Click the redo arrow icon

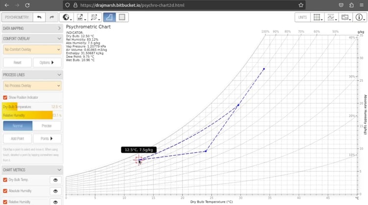click(x=52, y=17)
